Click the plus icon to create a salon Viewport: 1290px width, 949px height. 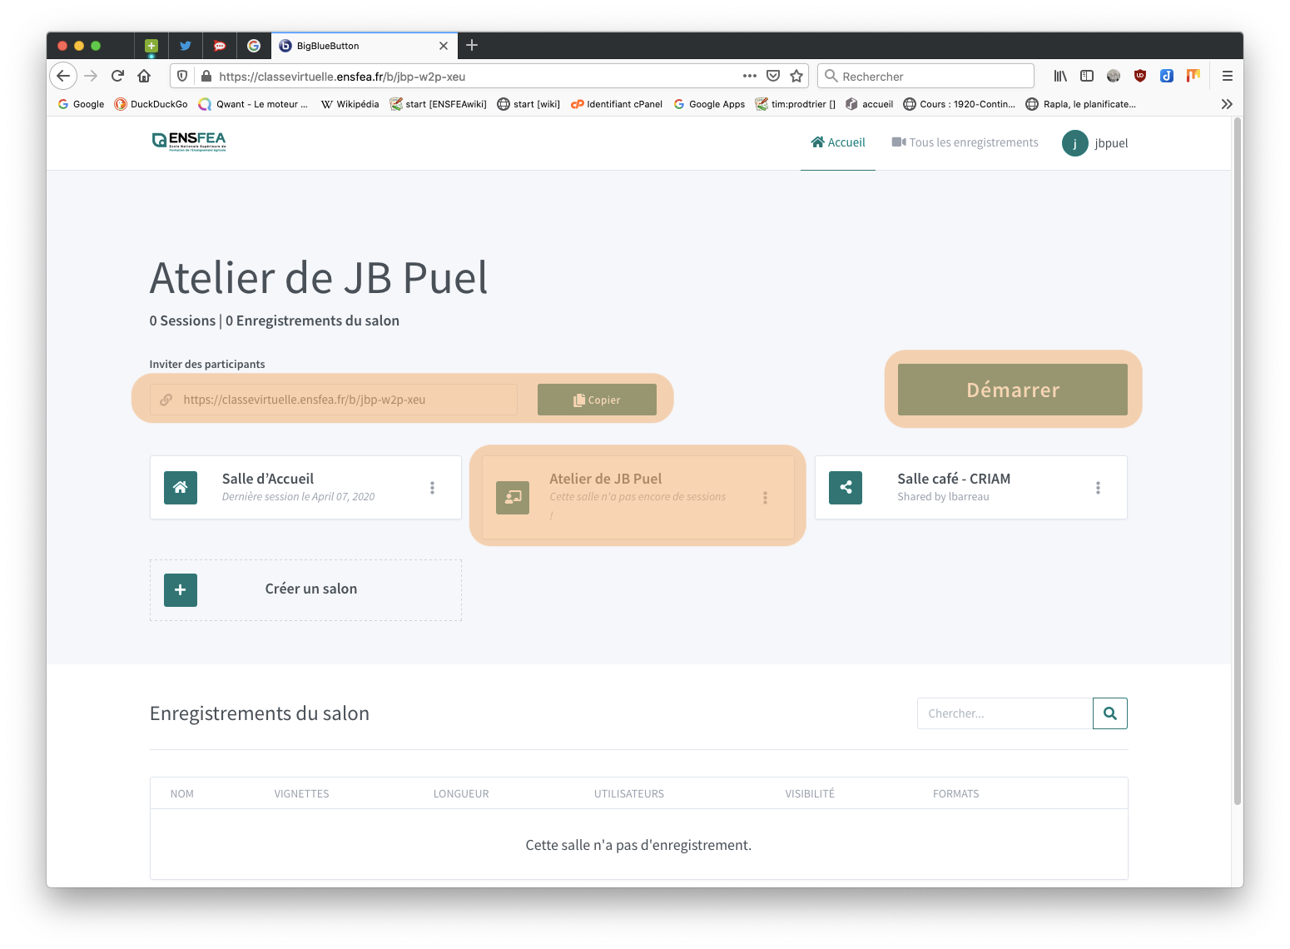tap(181, 590)
